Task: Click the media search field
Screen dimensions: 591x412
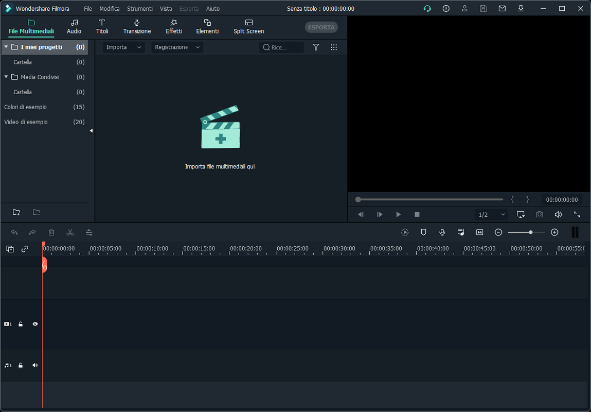Action: tap(281, 47)
